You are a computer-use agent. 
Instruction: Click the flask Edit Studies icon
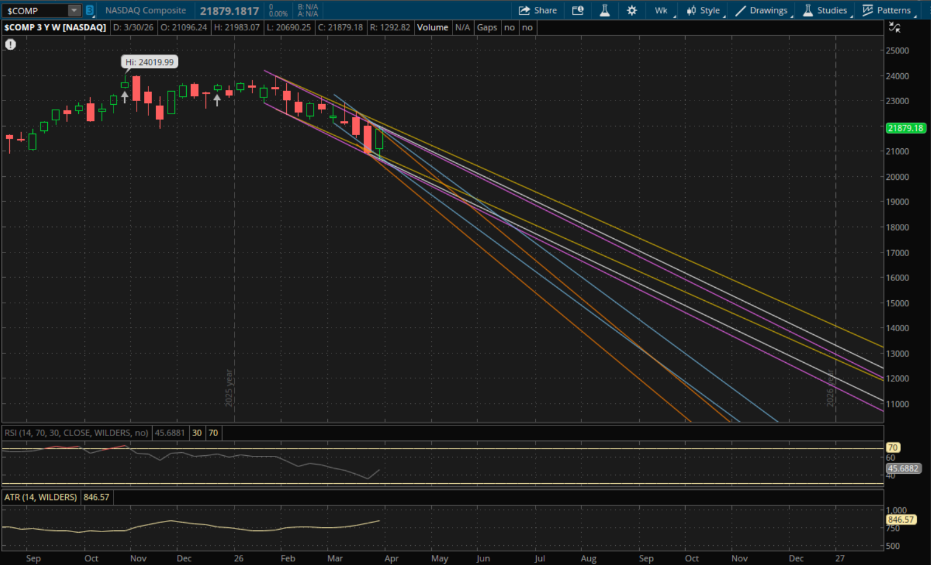[x=605, y=11]
